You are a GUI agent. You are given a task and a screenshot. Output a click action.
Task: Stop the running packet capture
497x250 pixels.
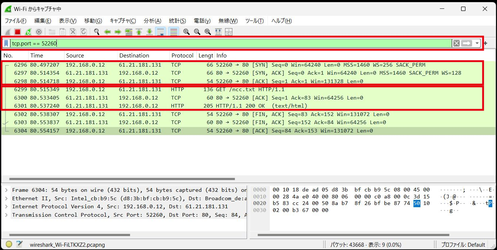click(18, 32)
